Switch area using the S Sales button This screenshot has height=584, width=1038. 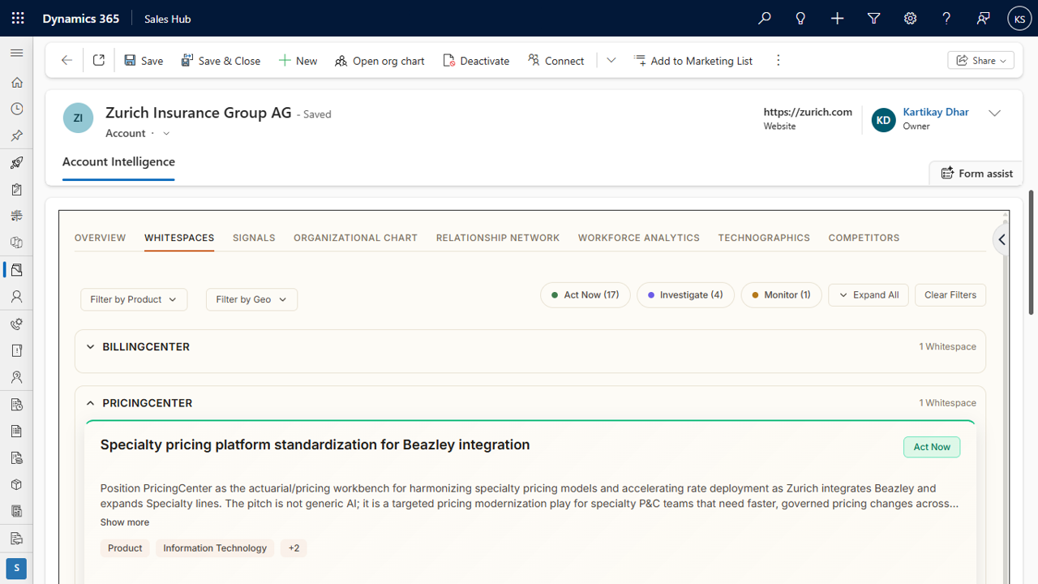[16, 568]
